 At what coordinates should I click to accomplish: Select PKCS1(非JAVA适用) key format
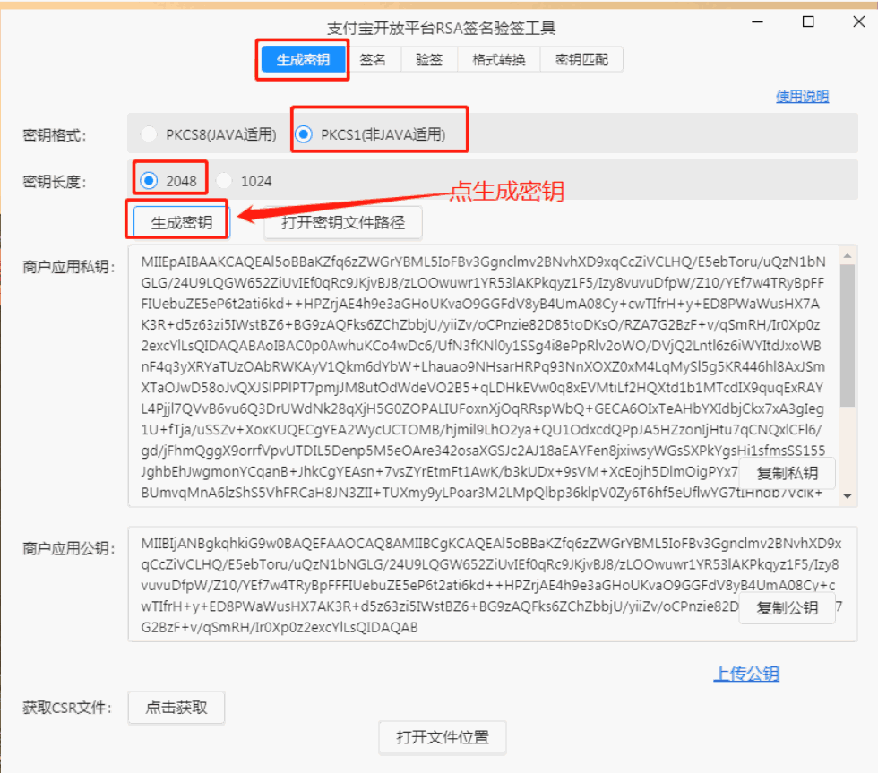(370, 134)
